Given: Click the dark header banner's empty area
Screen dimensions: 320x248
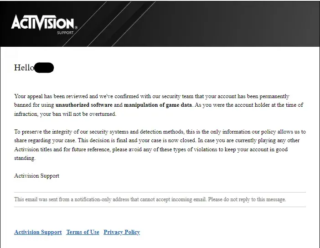Looking at the screenshot, I should tap(205, 23).
